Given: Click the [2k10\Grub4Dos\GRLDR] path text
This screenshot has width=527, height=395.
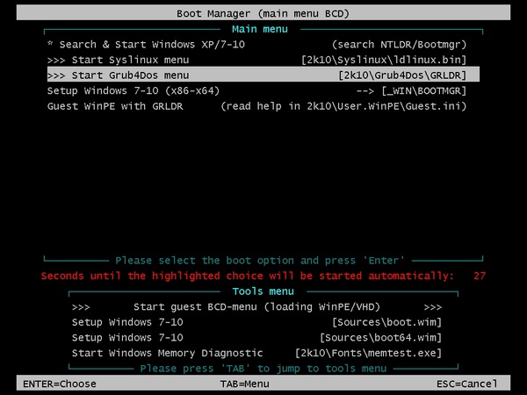Looking at the screenshot, I should [x=402, y=75].
